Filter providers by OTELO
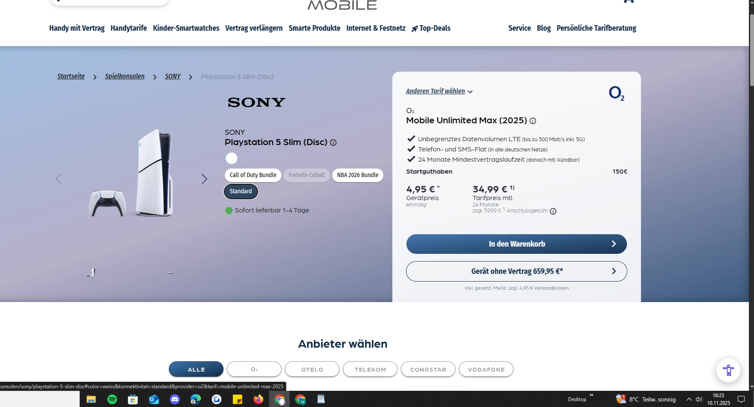Viewport: 754px width, 407px height. (312, 369)
